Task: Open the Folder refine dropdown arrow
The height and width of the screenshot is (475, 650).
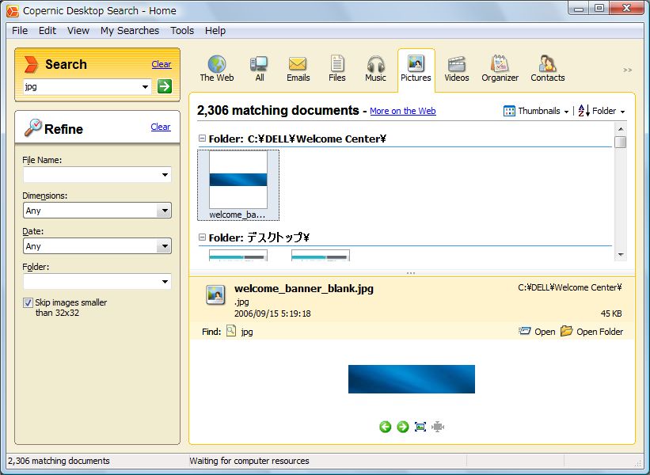Action: pyautogui.click(x=165, y=282)
